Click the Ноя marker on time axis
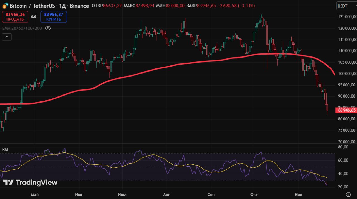The height and width of the screenshot is (199, 357). [x=299, y=195]
